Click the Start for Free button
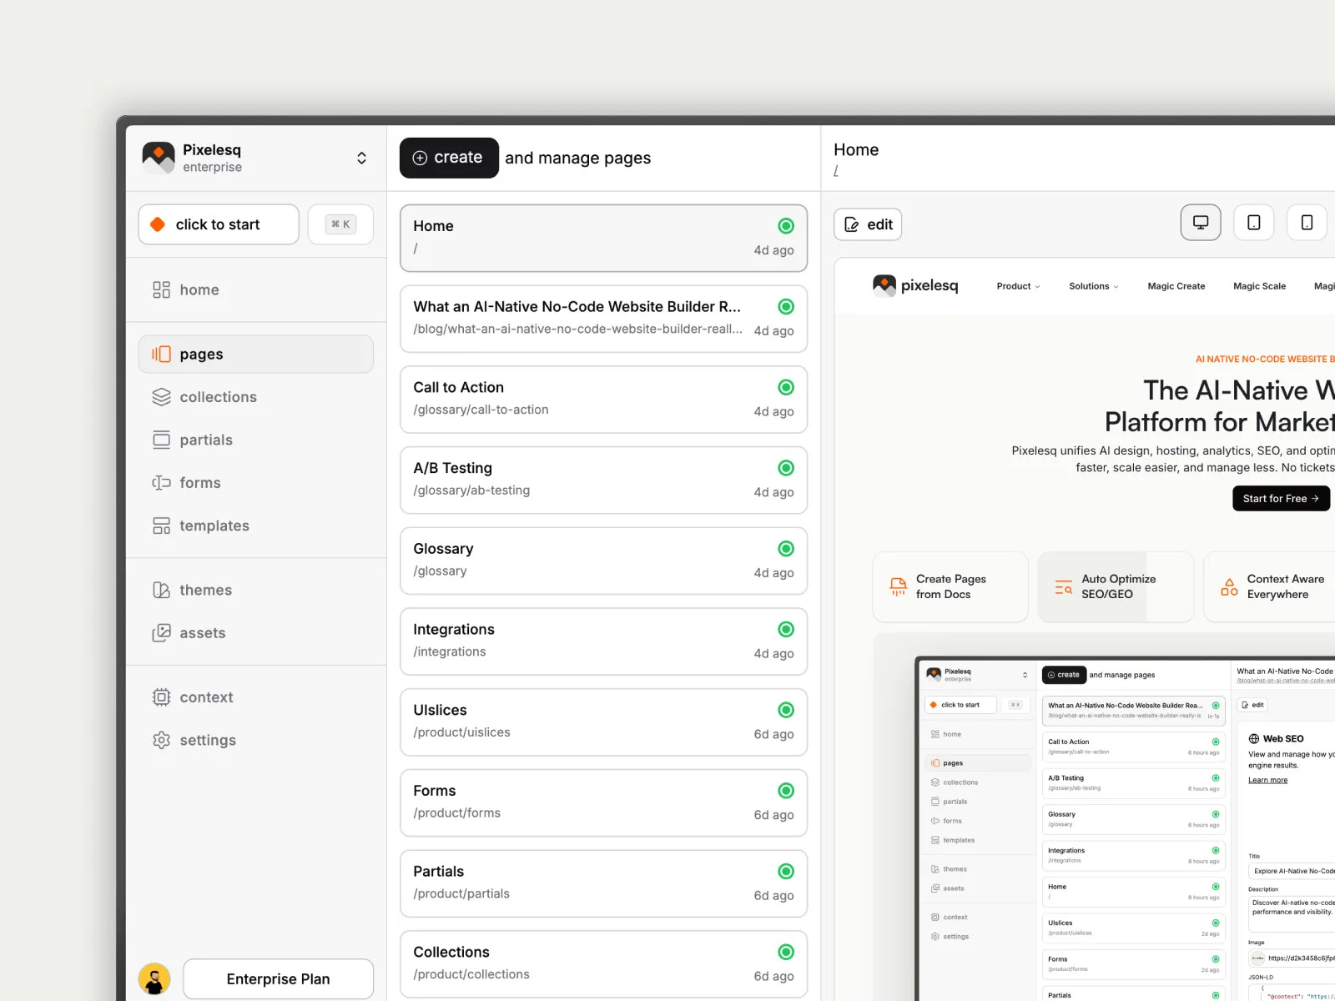Image resolution: width=1335 pixels, height=1001 pixels. [x=1281, y=498]
